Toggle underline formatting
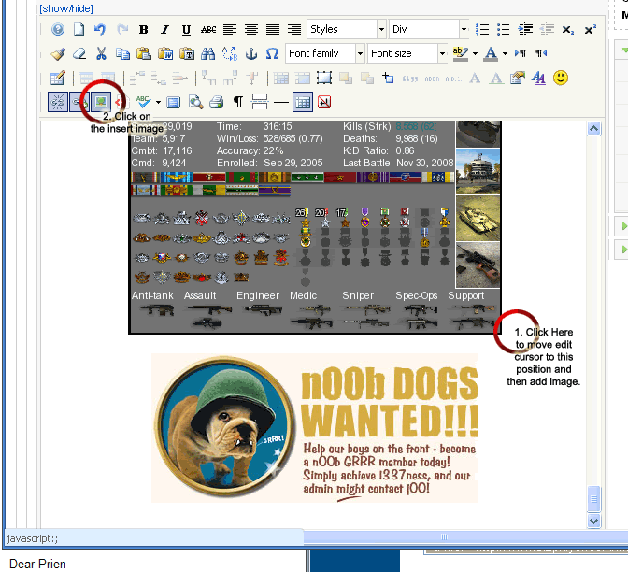628x572 pixels. click(x=186, y=30)
